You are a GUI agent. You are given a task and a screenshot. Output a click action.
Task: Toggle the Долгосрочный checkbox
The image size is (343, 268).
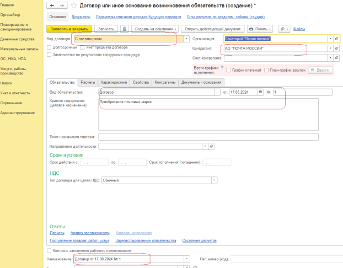coord(49,47)
